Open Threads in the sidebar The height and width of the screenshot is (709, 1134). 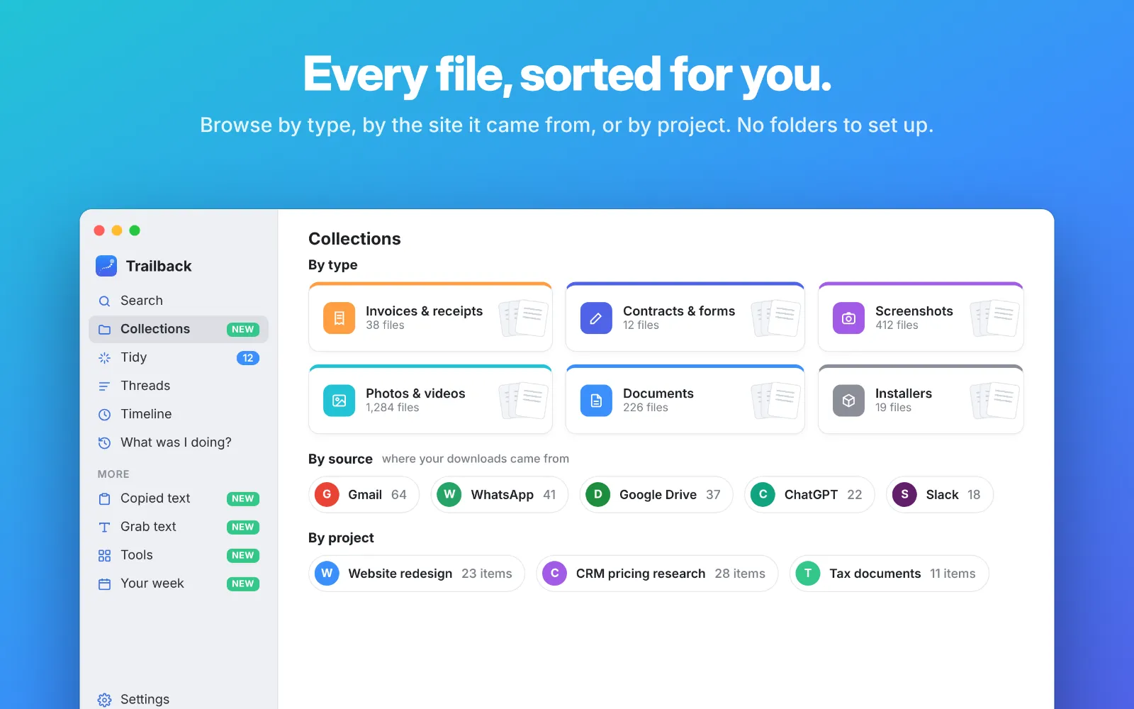(179, 386)
